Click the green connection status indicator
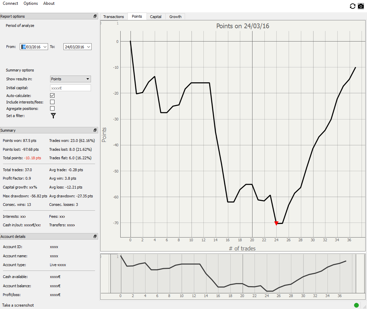The image size is (367, 309). tap(356, 305)
